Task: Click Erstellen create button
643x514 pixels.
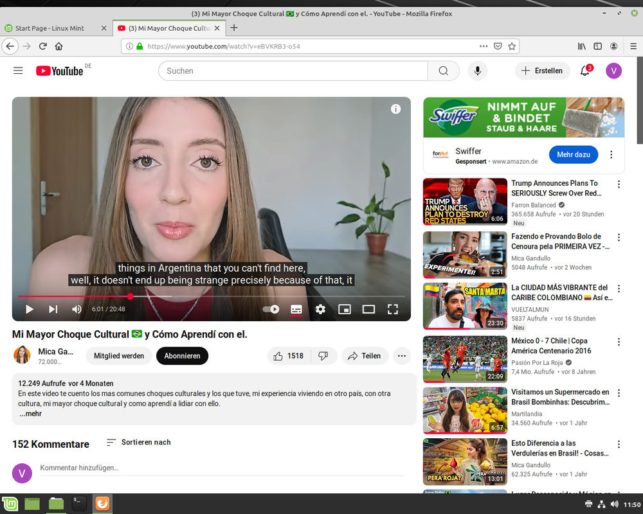Action: coord(542,71)
